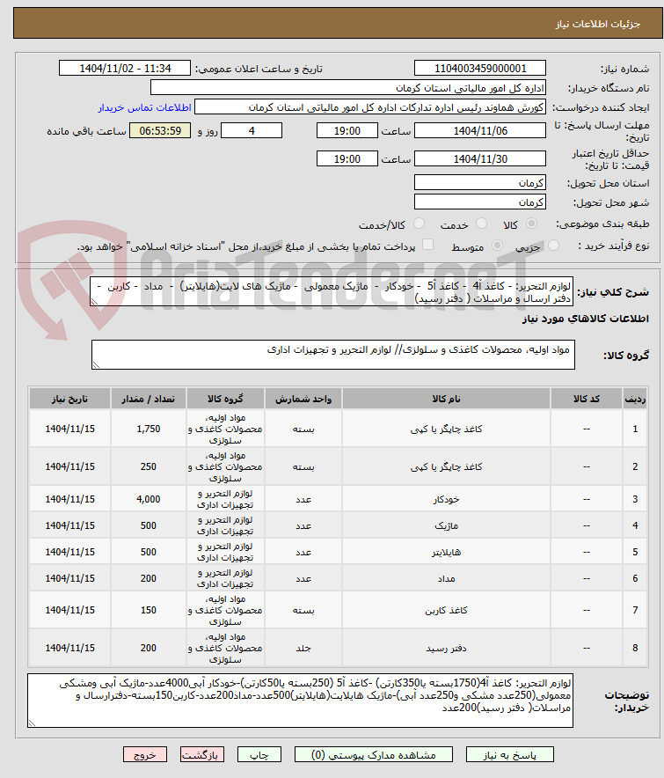Click مداد item name in row 6
This screenshot has height=778, width=664.
pos(446,578)
